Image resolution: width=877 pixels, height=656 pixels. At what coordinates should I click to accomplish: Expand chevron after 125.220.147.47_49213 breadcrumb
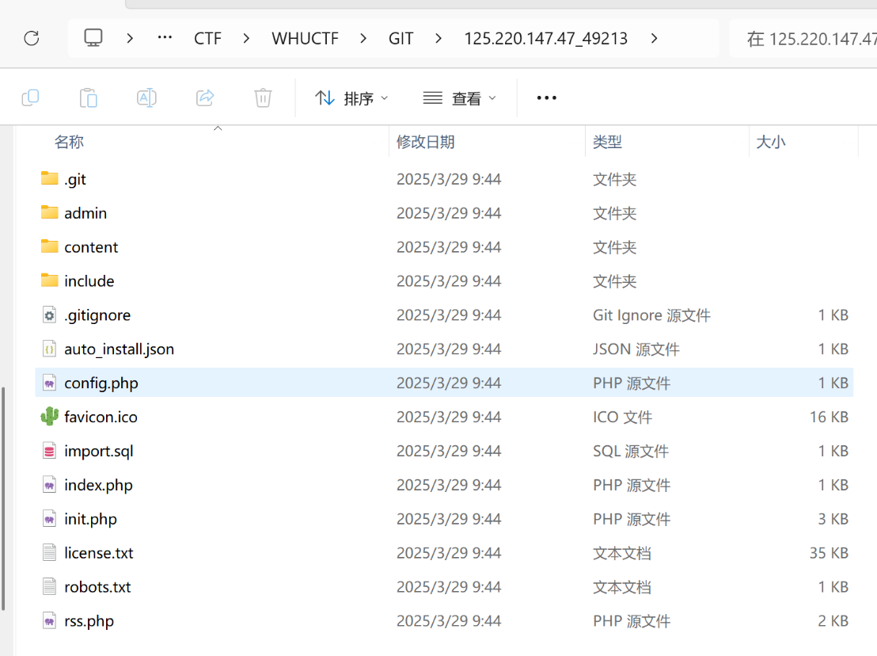(654, 38)
